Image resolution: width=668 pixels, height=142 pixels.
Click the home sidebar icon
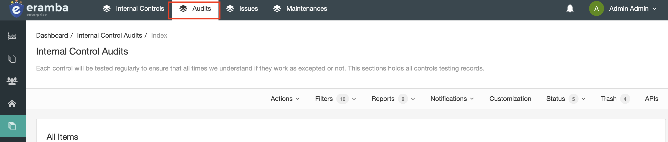pos(12,104)
